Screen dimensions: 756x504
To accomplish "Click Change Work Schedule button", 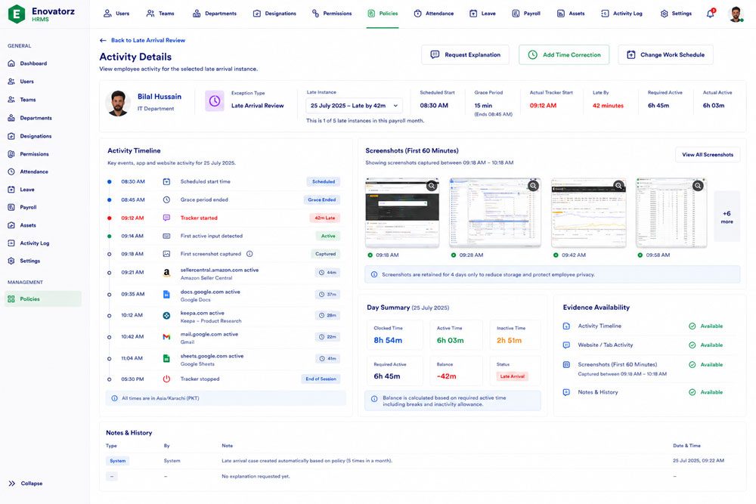I will [665, 55].
